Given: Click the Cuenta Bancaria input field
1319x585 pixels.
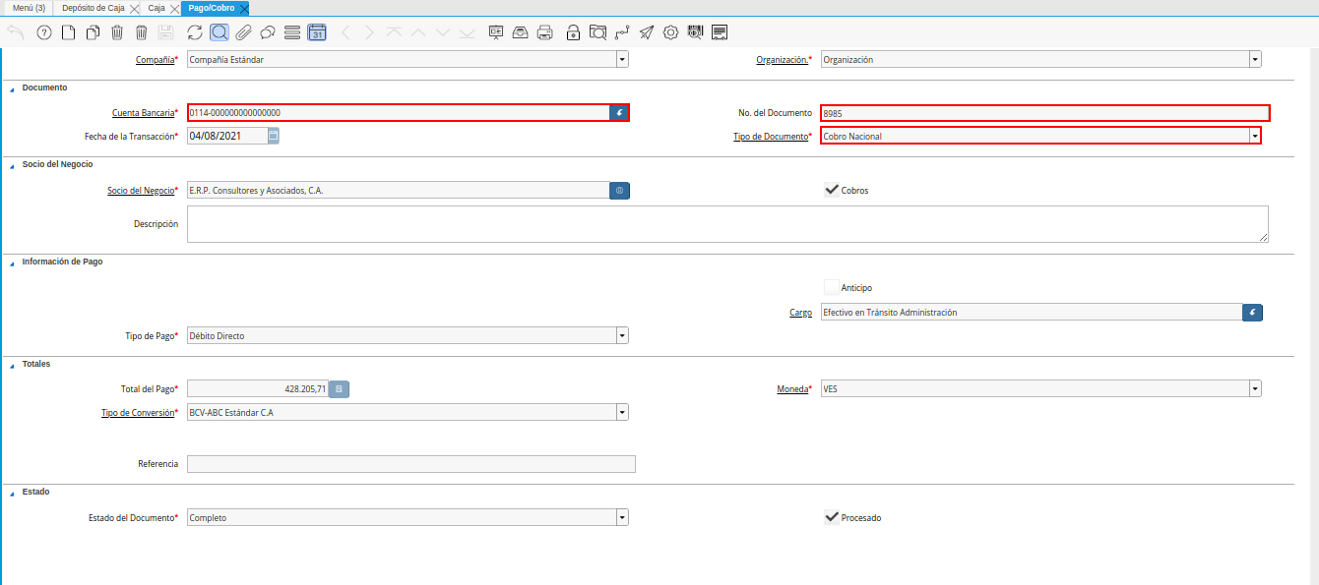Looking at the screenshot, I should tap(399, 113).
